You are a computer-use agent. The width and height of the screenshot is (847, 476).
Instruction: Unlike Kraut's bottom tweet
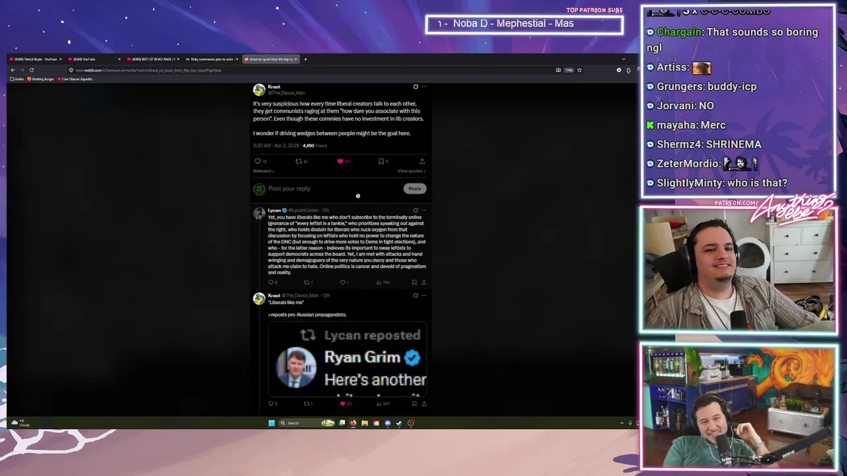point(343,403)
